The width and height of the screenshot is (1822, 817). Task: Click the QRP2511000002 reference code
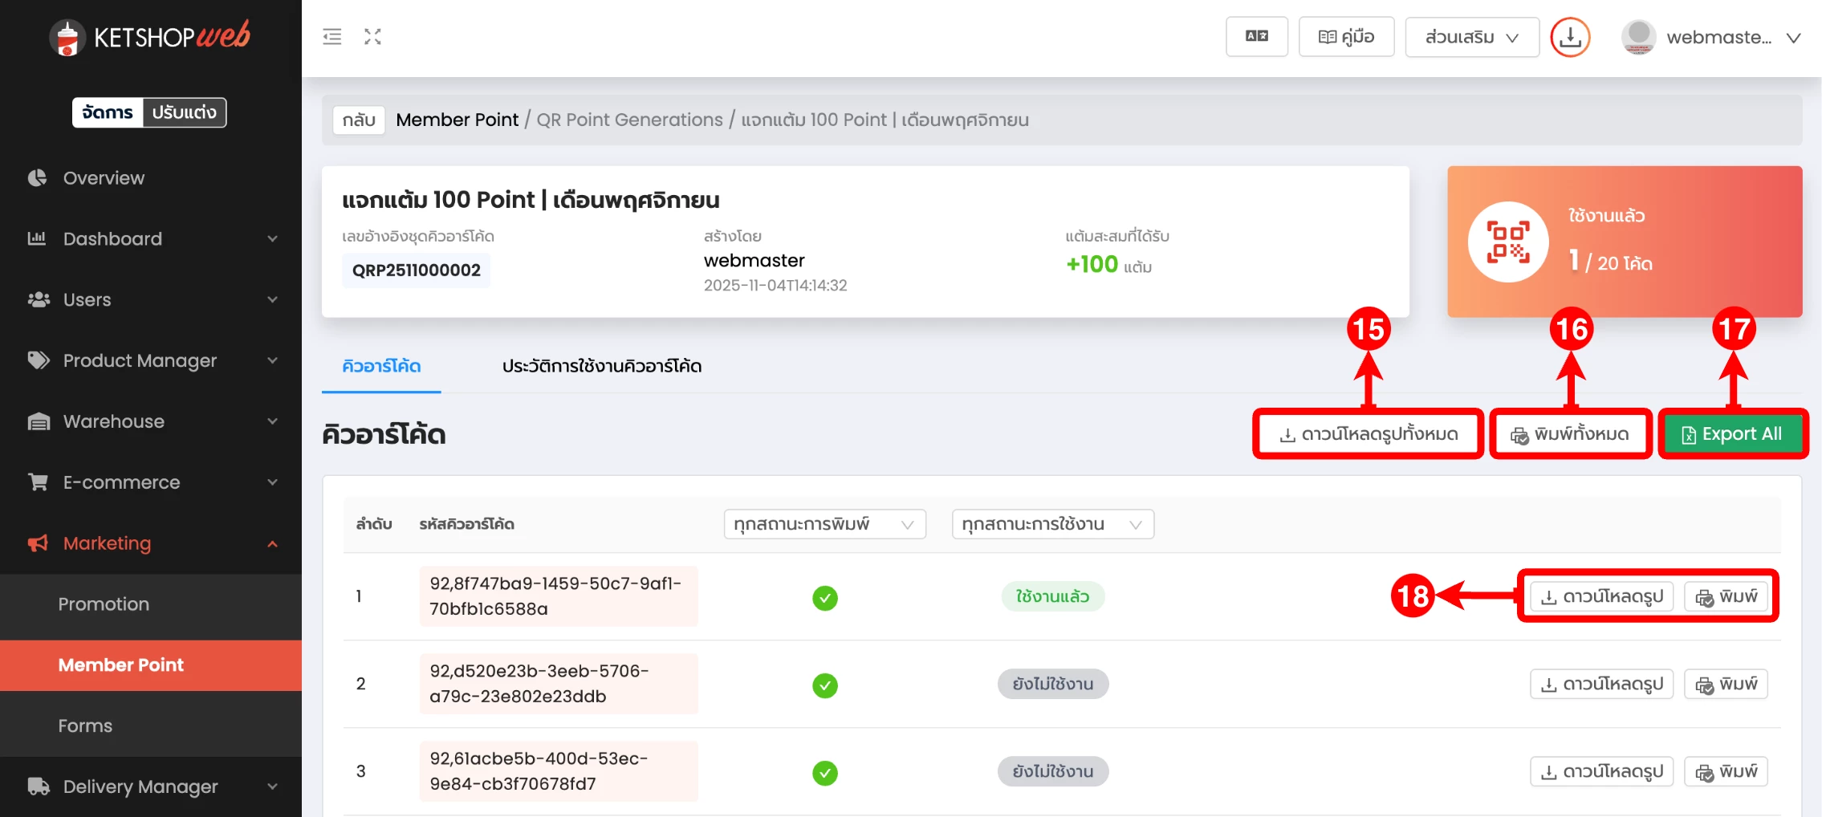[x=416, y=270]
